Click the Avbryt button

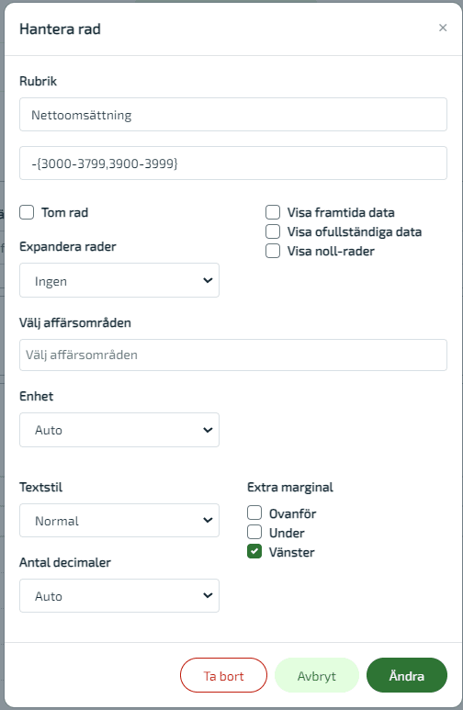click(x=317, y=675)
